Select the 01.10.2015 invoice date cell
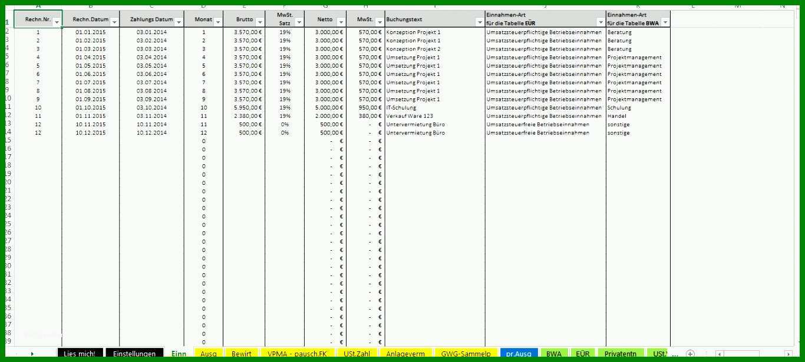Viewport: 805px width, 362px height. 91,108
